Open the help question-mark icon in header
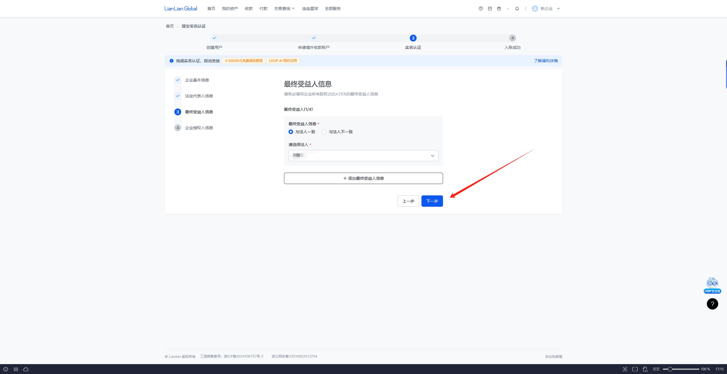 [x=481, y=9]
